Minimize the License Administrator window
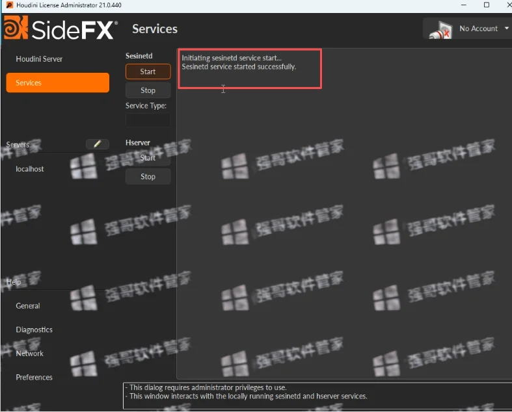This screenshot has height=412, width=512. point(463,5)
